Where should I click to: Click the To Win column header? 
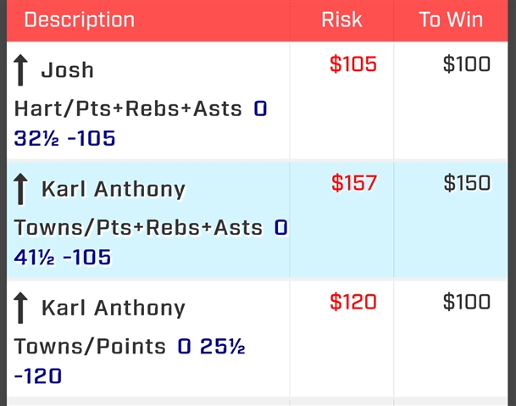451,19
